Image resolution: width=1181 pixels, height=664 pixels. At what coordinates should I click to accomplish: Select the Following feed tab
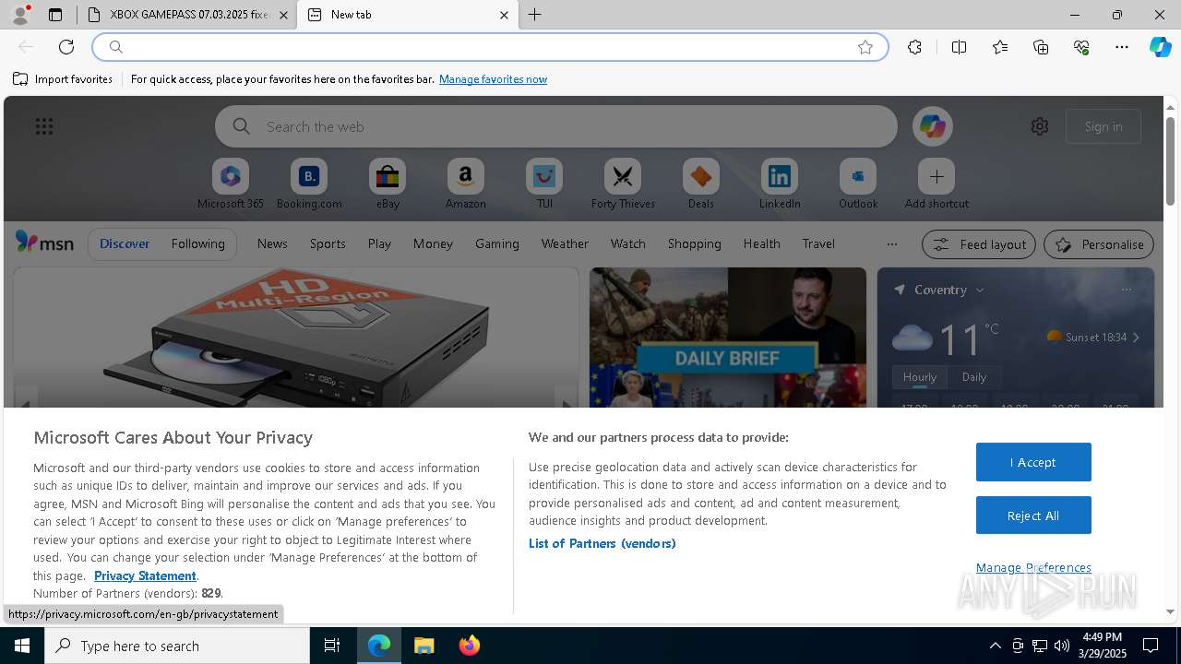(197, 243)
